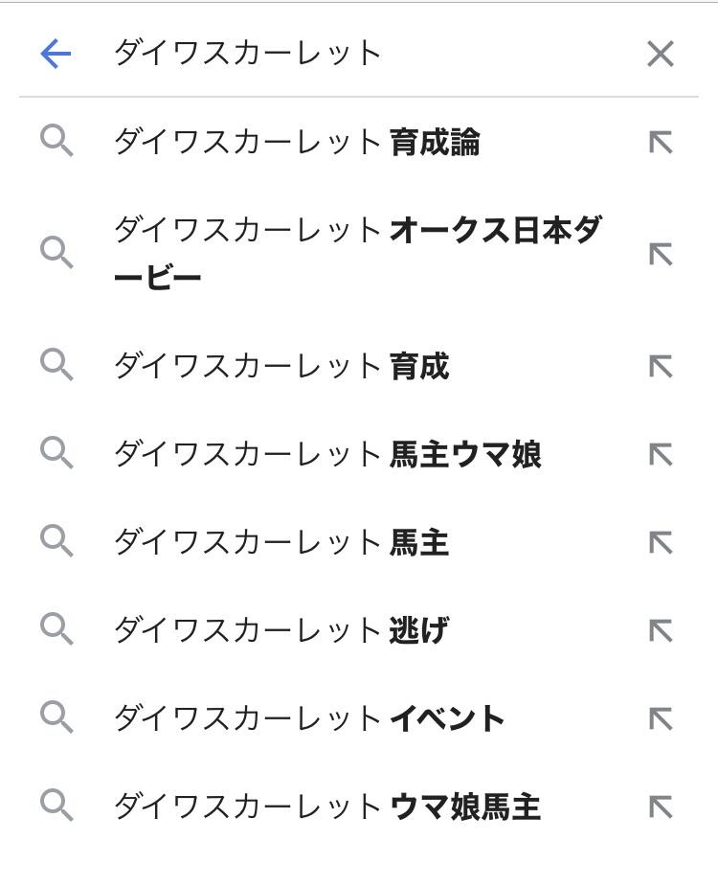This screenshot has width=718, height=887.
Task: Click magnifier icon beside 育成論 suggestion
Action: (x=56, y=143)
